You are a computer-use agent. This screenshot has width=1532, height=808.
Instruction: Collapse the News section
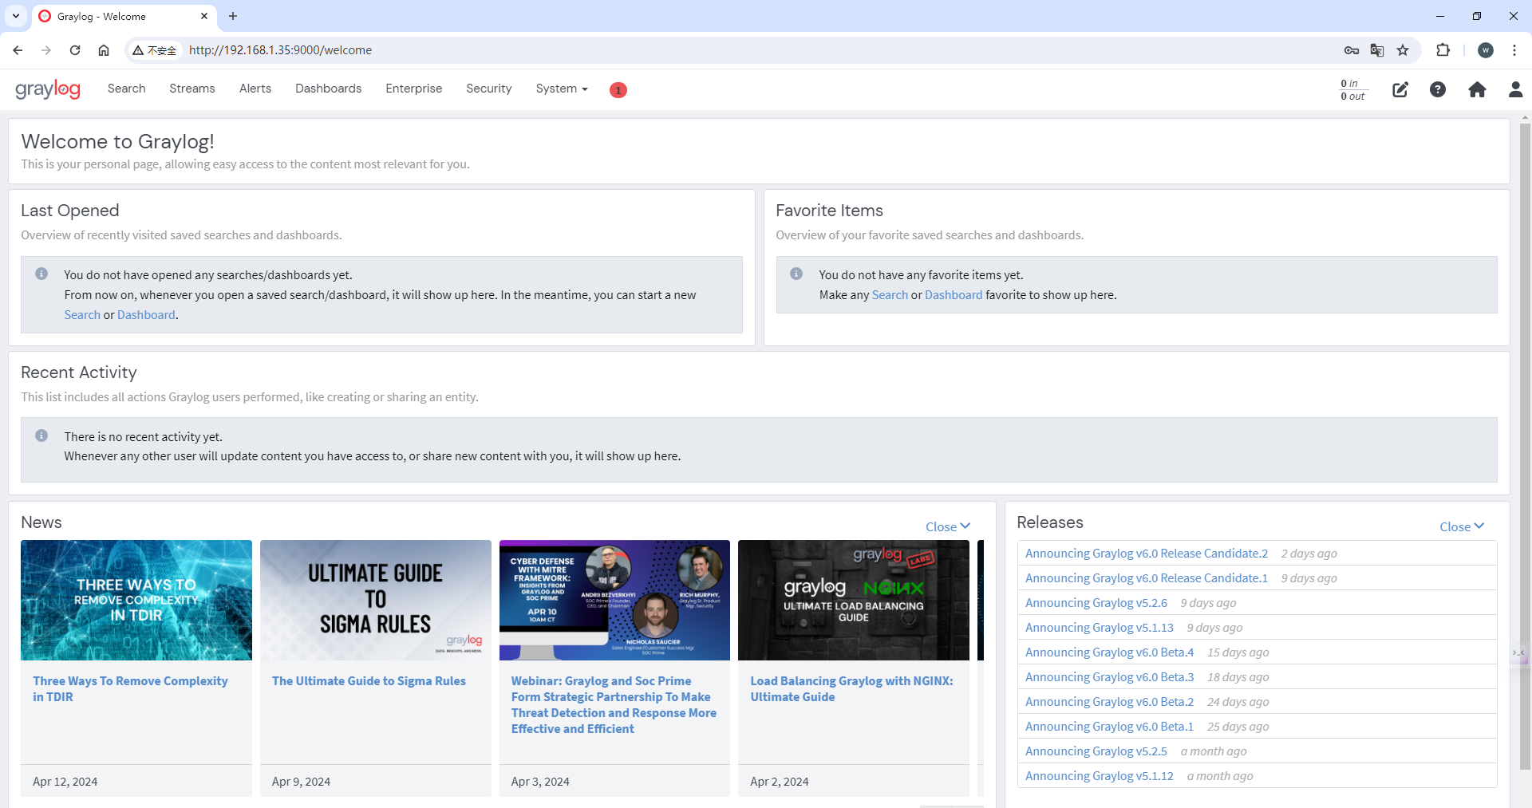click(x=948, y=526)
